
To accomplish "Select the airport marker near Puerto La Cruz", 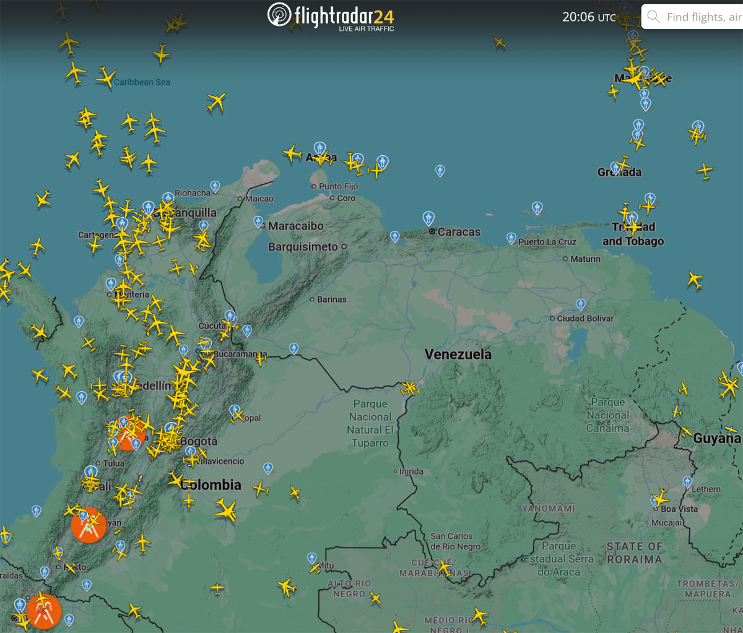I will click(511, 238).
